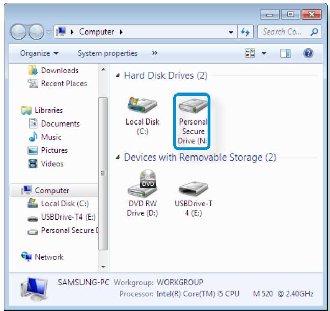Image resolution: width=330 pixels, height=311 pixels.
Task: Open the Pictures library
Action: coord(54,150)
